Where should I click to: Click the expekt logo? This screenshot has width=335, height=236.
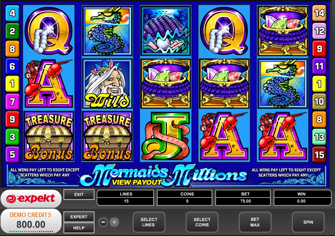coord(31,199)
